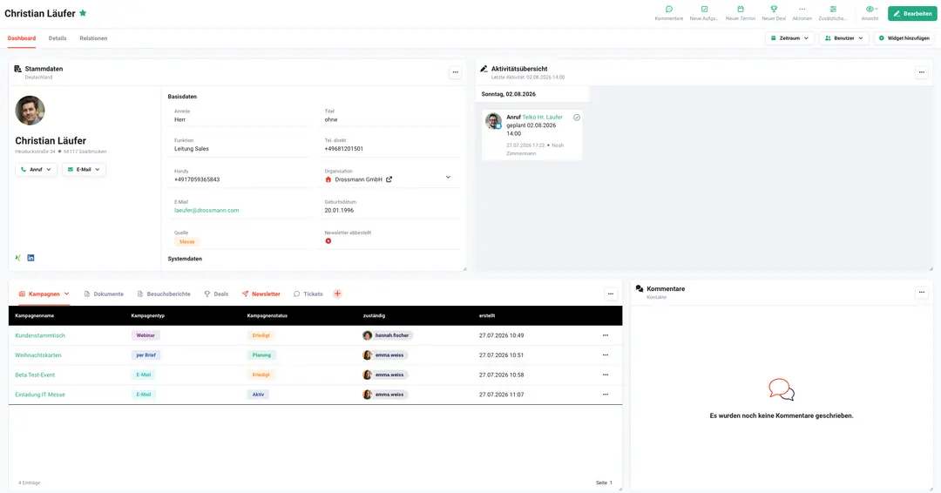Image resolution: width=941 pixels, height=493 pixels.
Task: Toggle the favorite star next to Christian Läufer
Action: click(83, 13)
